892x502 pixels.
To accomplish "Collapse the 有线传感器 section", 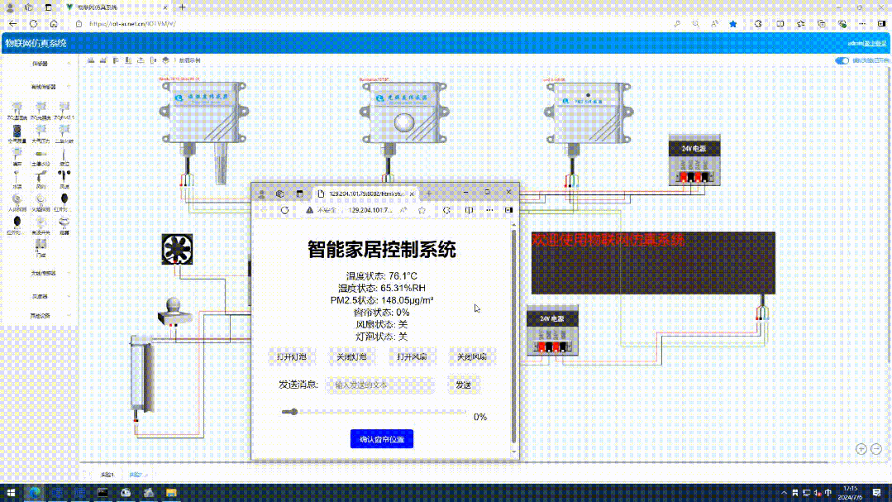I will [43, 86].
